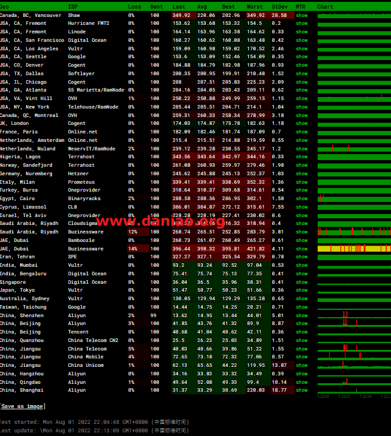Click show for San Francisco Digital Ocean
391x436 pixels.
[301, 40]
